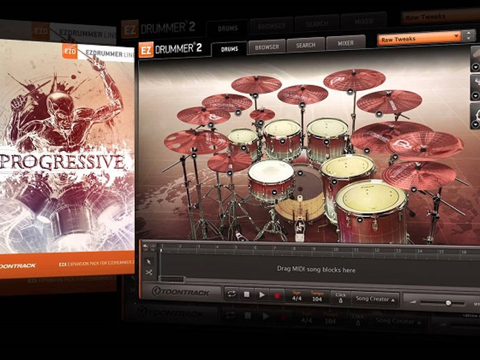Click play button in the dimmed background window
480x360 pixels.
pyautogui.click(x=266, y=316)
